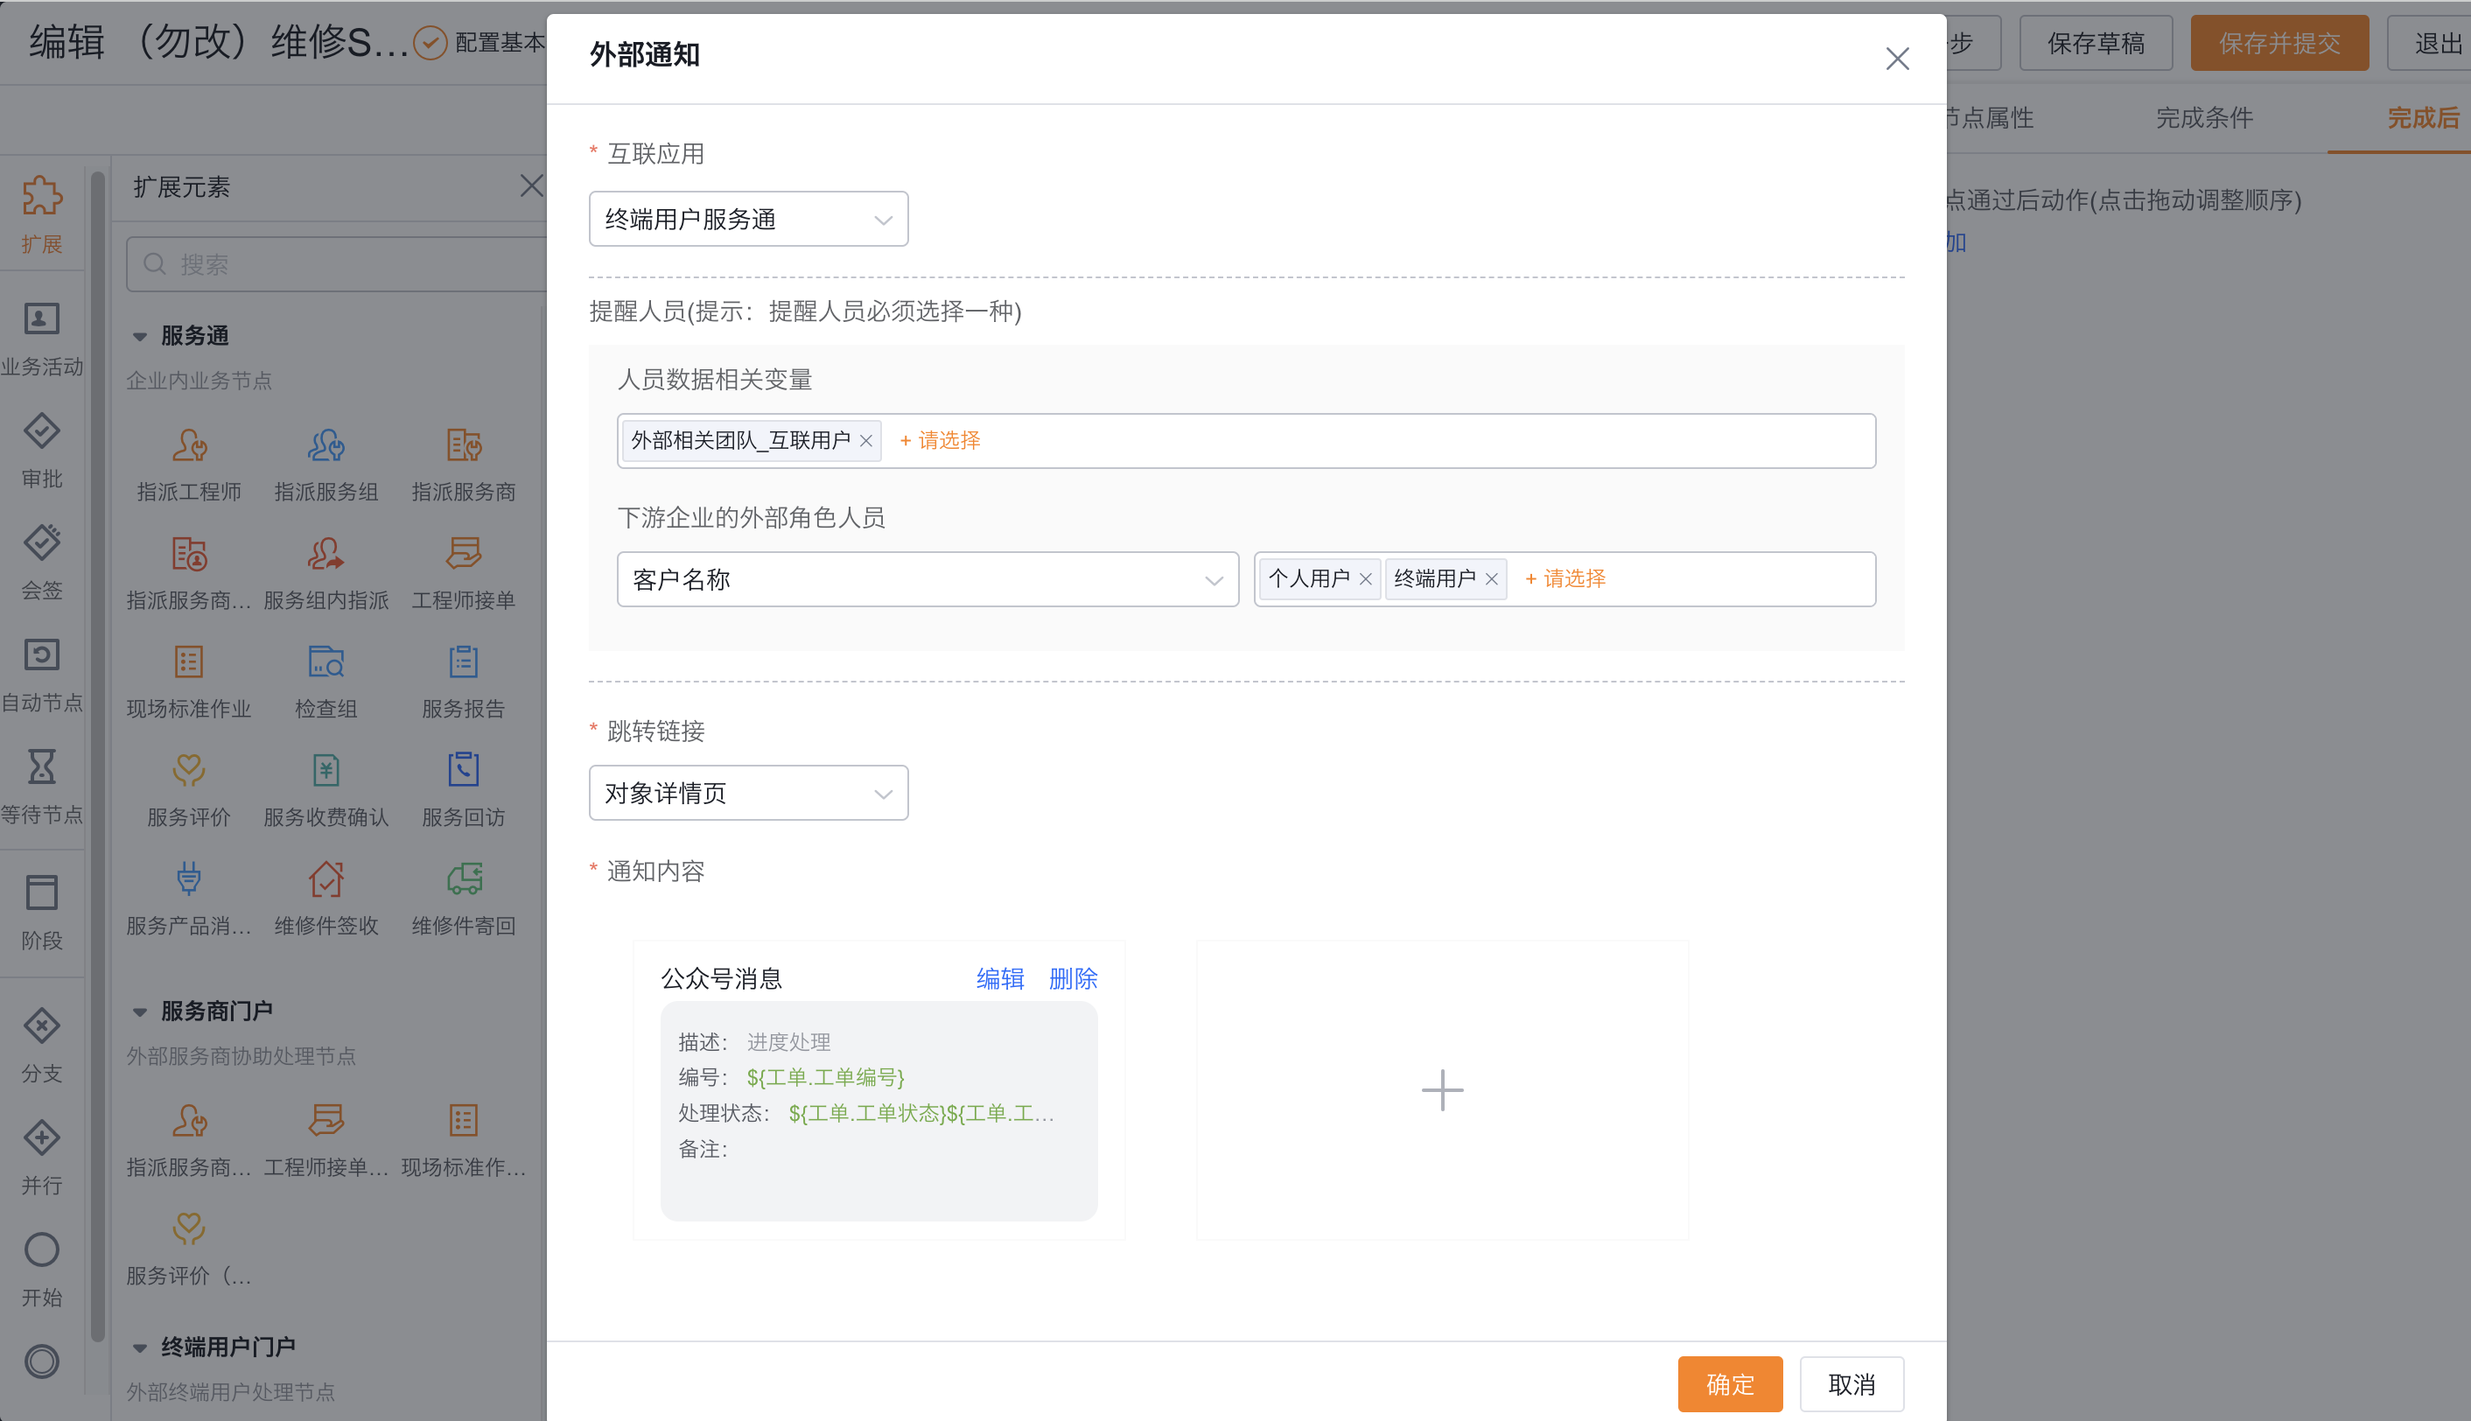Cancel the dialog with 取消
Image resolution: width=2471 pixels, height=1421 pixels.
point(1851,1384)
